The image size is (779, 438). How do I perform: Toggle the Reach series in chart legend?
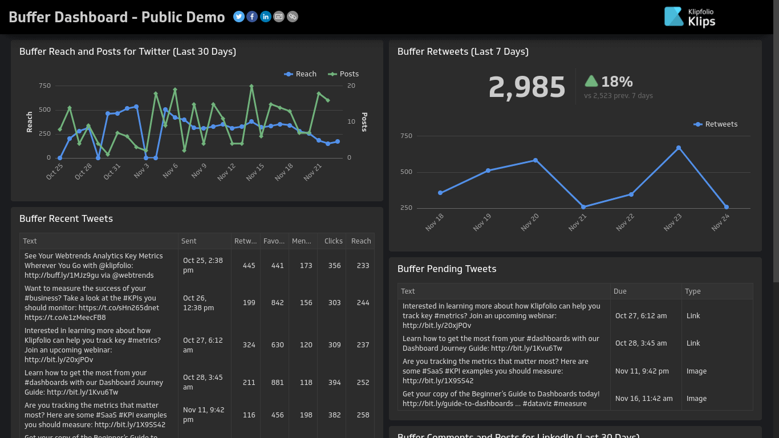[x=301, y=74]
